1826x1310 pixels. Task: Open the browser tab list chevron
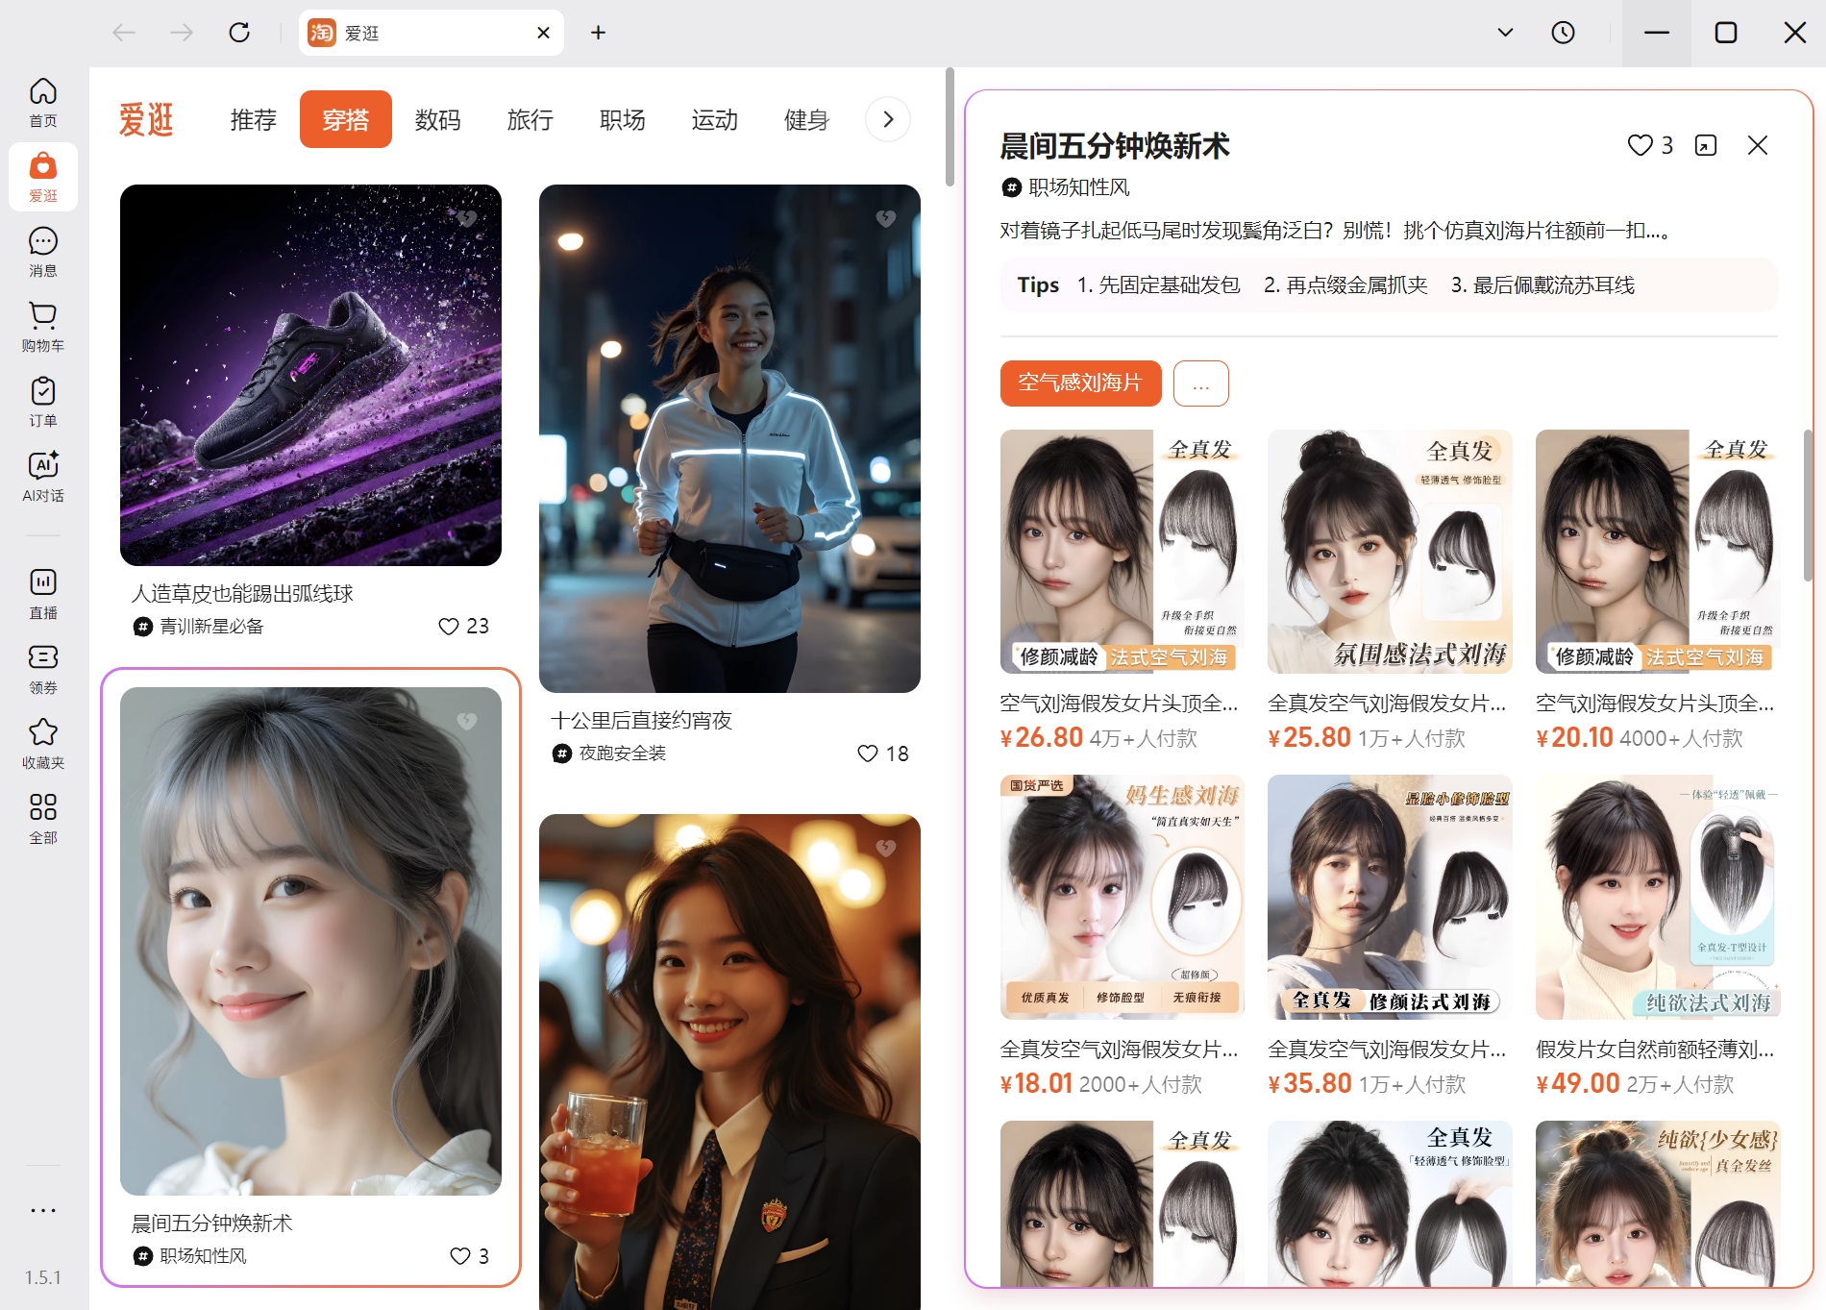click(1506, 32)
